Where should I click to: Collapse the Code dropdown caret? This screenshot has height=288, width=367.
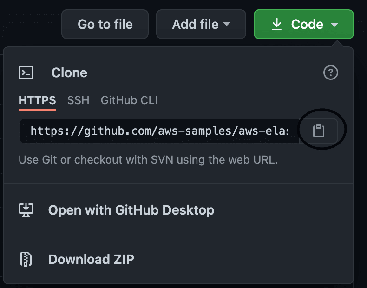[x=334, y=24]
